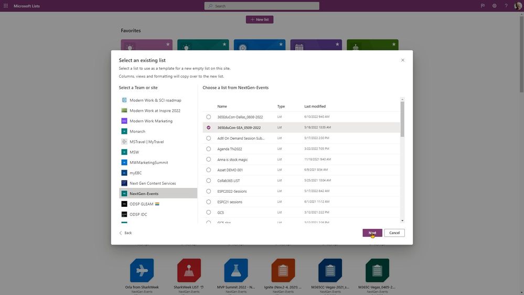Click the ODSP IDC site icon
Viewport: 524px width, 295px height.
click(x=124, y=214)
